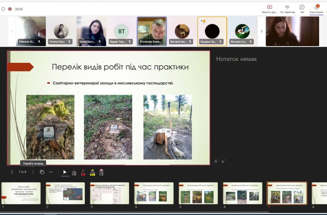Select the laser pointer tool
This screenshot has width=327, height=215.
[x=74, y=172]
